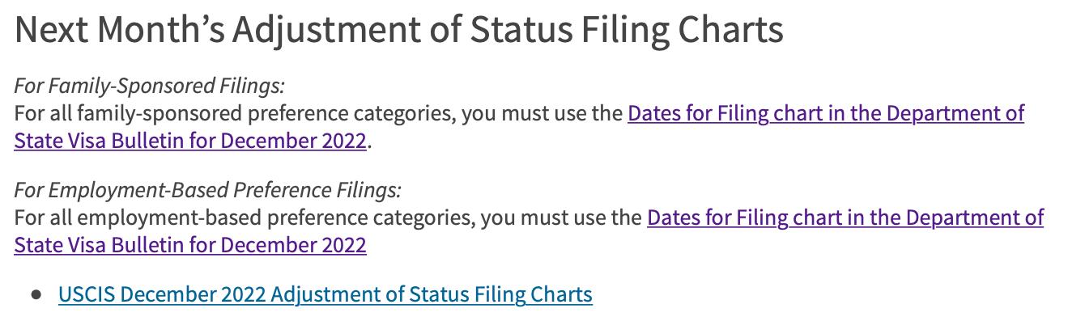
Task: Click State Visa Bulletin line under family-sponsored text
Action: 190,141
